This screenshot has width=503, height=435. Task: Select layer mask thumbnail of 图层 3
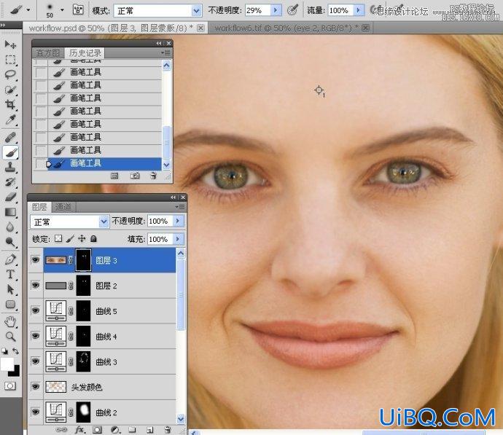[x=83, y=259]
